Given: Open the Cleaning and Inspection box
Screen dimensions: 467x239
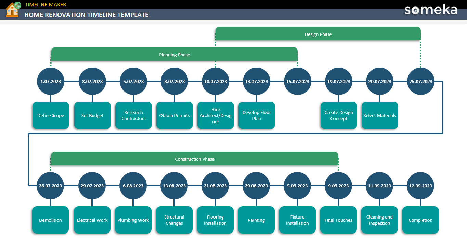Looking at the screenshot, I should (379, 220).
